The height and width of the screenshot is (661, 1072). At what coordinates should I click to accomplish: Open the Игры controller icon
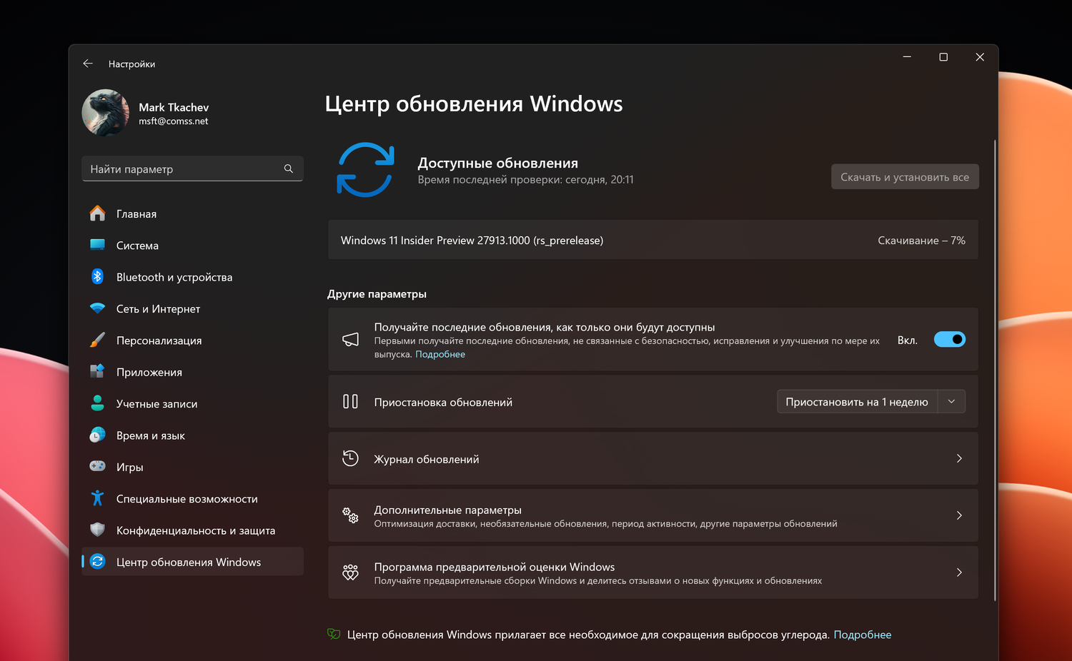pos(97,466)
